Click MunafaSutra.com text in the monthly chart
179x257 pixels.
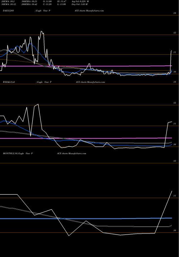pyautogui.click(x=77, y=153)
